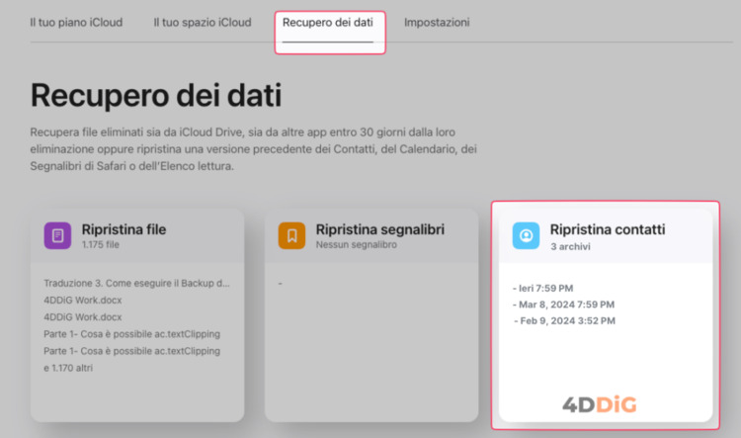Screen dimensions: 741x438
Task: Click the 3 archivi label
Action: coord(570,246)
